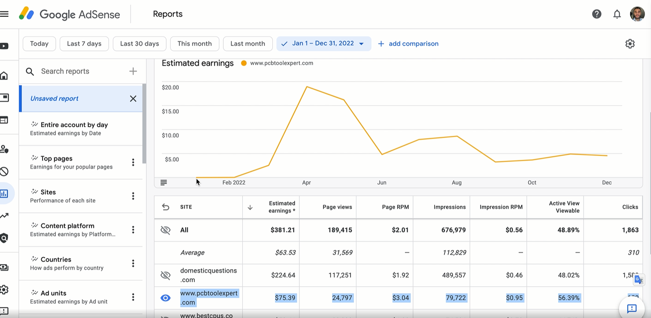Viewport: 651px width, 318px height.
Task: Hide www.pcbtoolexpert.com from the chart
Action: (165, 298)
